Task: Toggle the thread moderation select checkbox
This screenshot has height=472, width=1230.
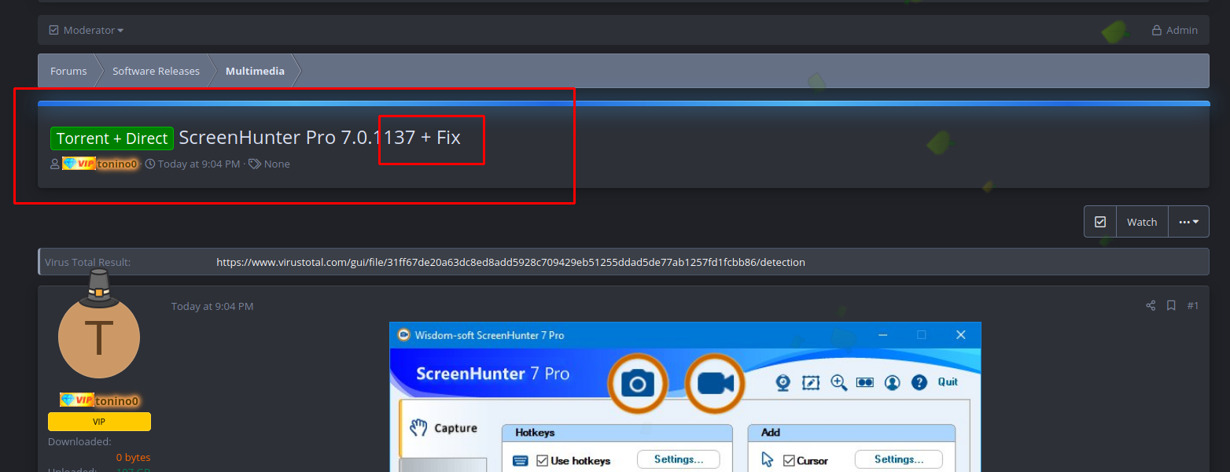Action: [x=1100, y=222]
